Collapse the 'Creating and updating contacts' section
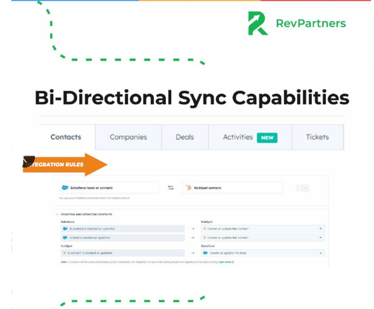 click(57, 214)
